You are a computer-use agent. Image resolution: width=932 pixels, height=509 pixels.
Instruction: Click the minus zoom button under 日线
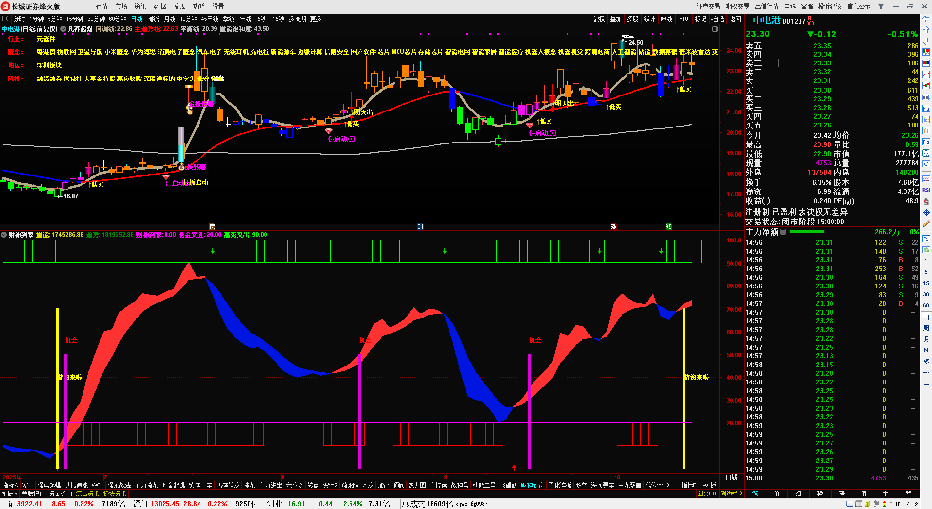pyautogui.click(x=737, y=485)
